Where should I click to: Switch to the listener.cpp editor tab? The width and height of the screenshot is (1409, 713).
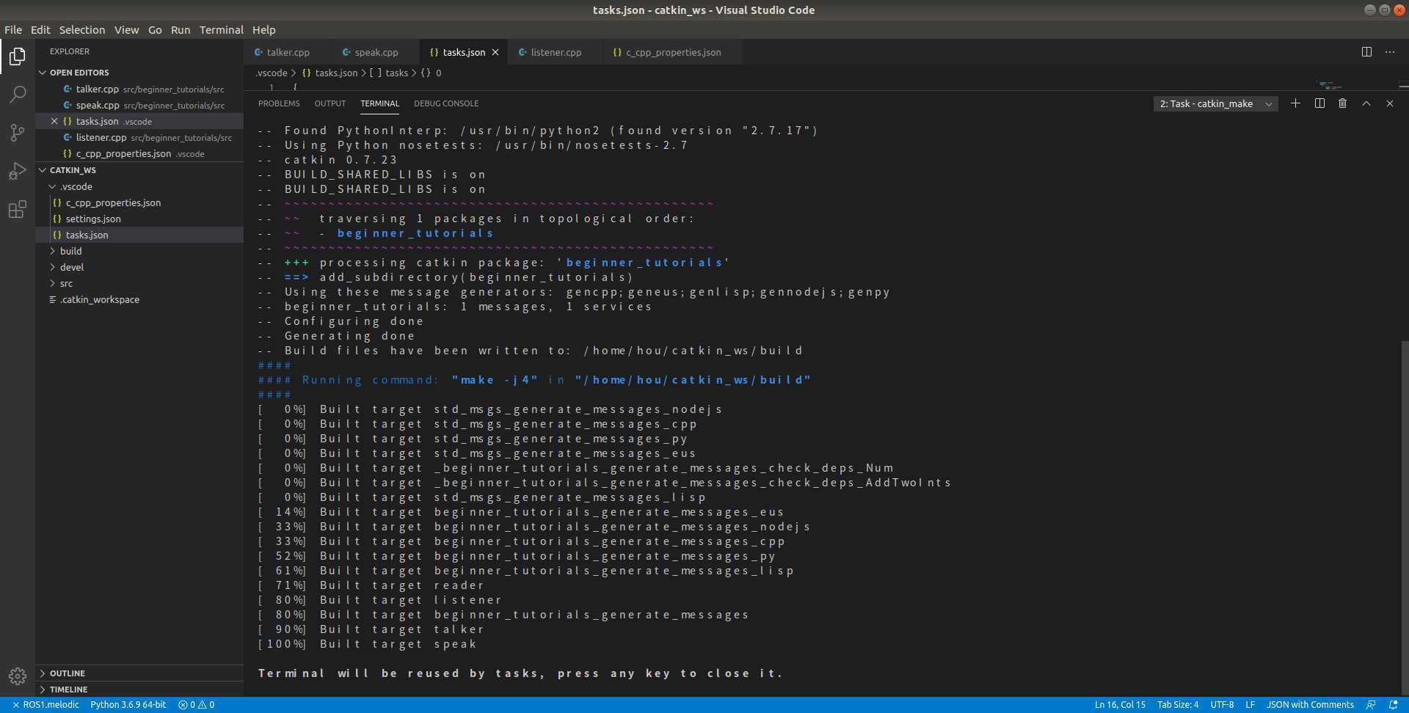point(556,52)
